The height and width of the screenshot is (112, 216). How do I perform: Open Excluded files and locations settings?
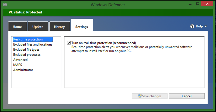[x=33, y=44]
